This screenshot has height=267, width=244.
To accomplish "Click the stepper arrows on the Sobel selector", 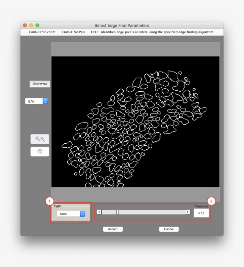I will click(82, 213).
